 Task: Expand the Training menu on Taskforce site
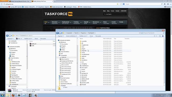(x=77, y=23)
